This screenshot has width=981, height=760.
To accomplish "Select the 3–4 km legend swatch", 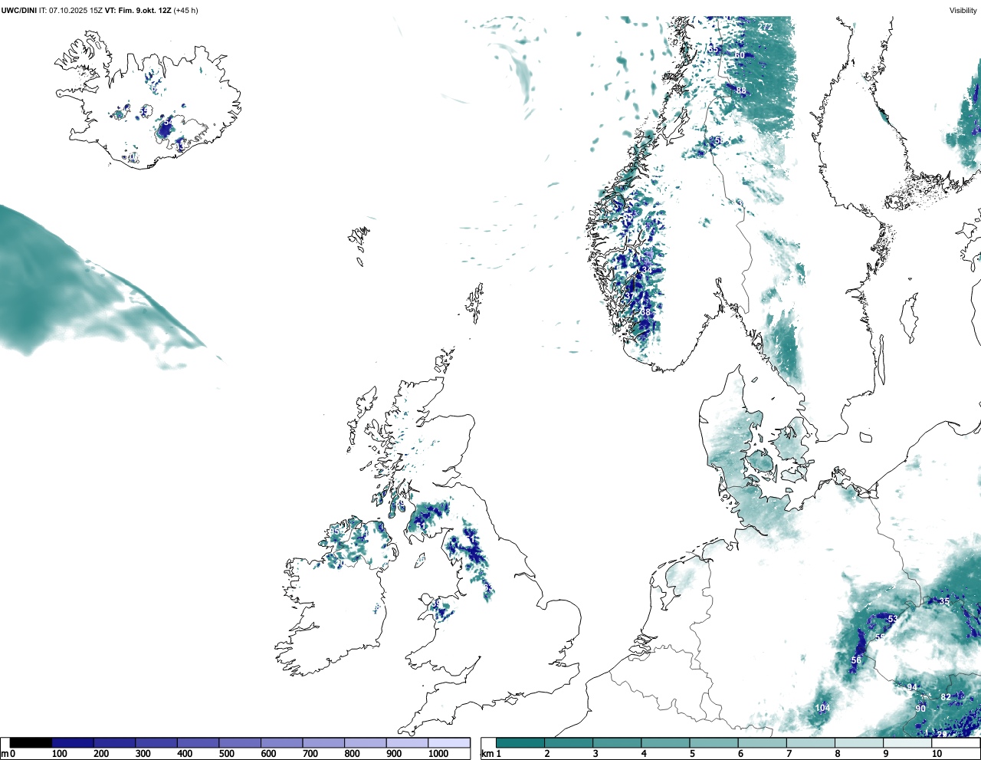I will coord(617,742).
